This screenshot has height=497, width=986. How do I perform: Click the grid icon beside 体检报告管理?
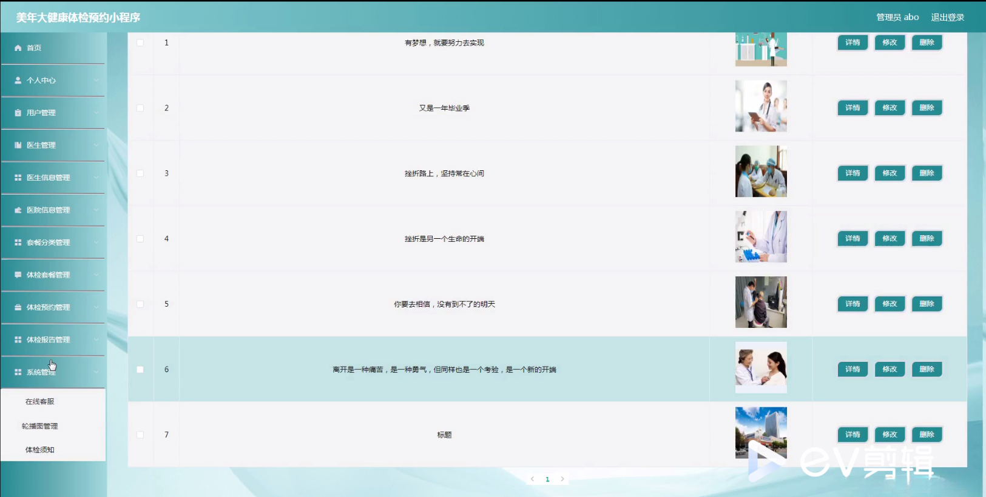[18, 339]
